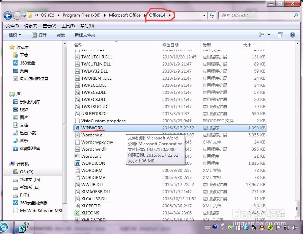
Task: Sort by 大小 column header
Action: tap(247, 45)
